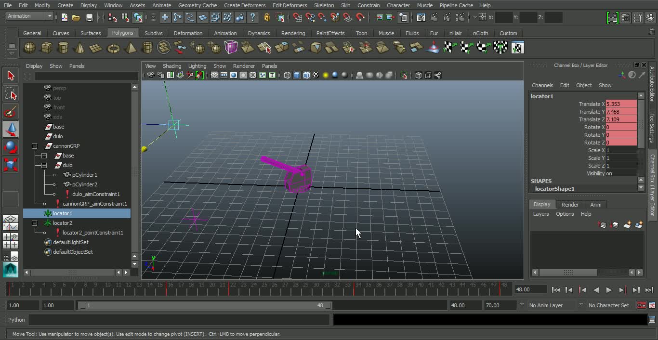Toggle use all lights yellow sphere icon

coord(326,75)
